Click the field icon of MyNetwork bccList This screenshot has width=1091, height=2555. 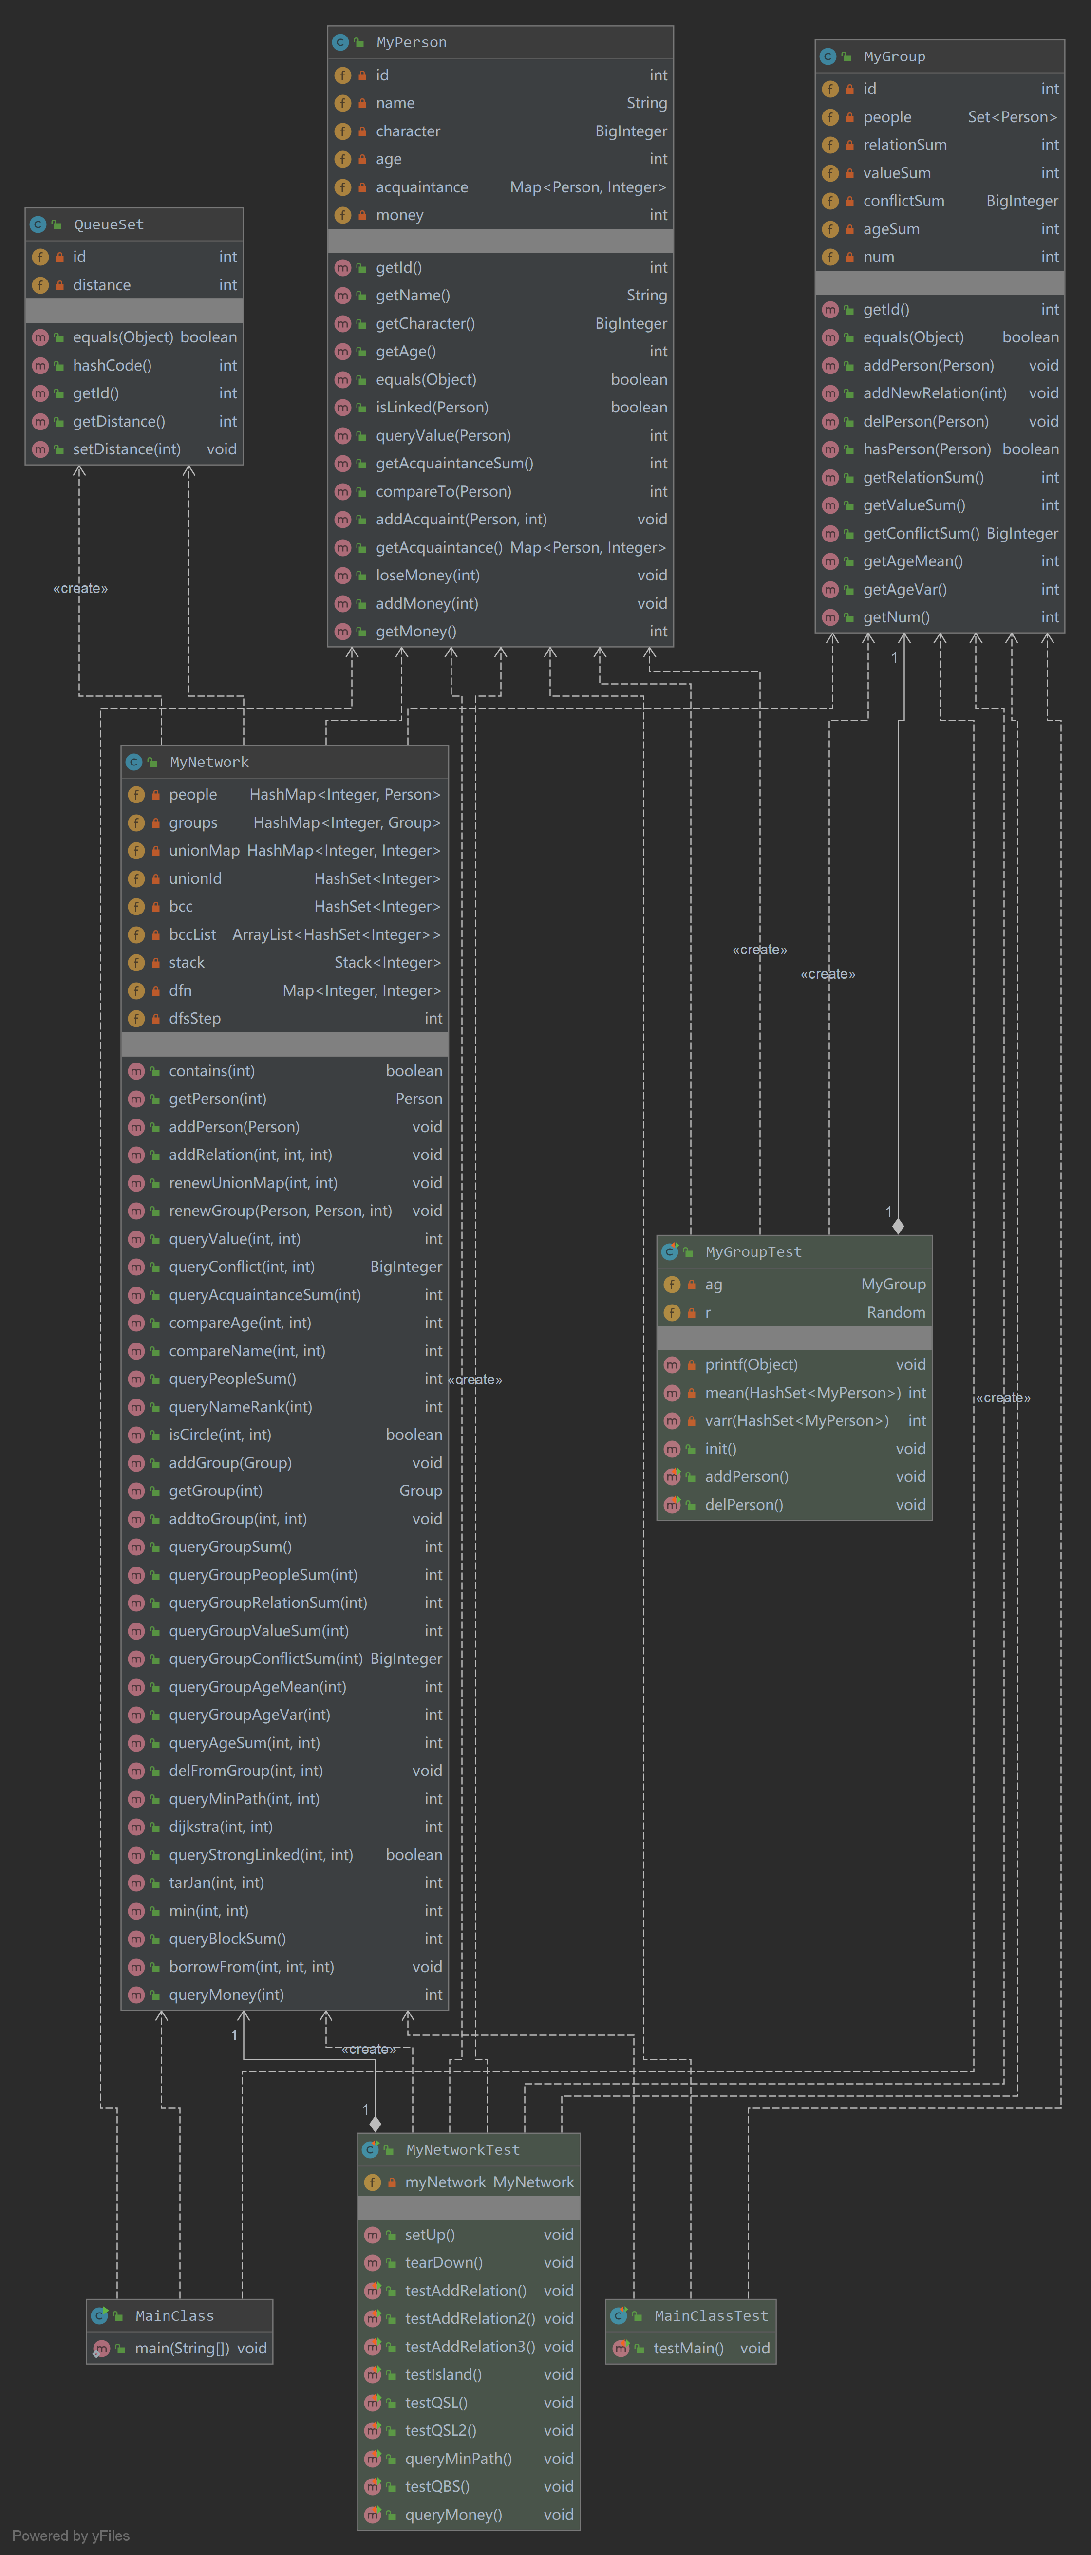click(x=136, y=934)
